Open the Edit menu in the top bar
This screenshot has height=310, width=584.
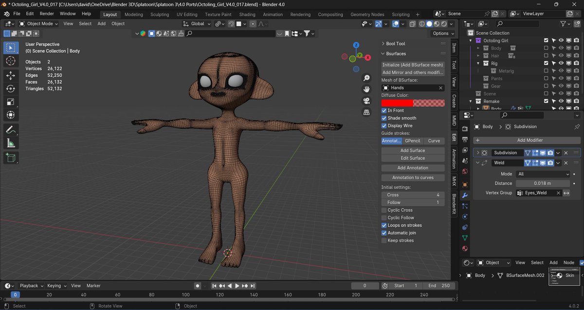(x=30, y=14)
